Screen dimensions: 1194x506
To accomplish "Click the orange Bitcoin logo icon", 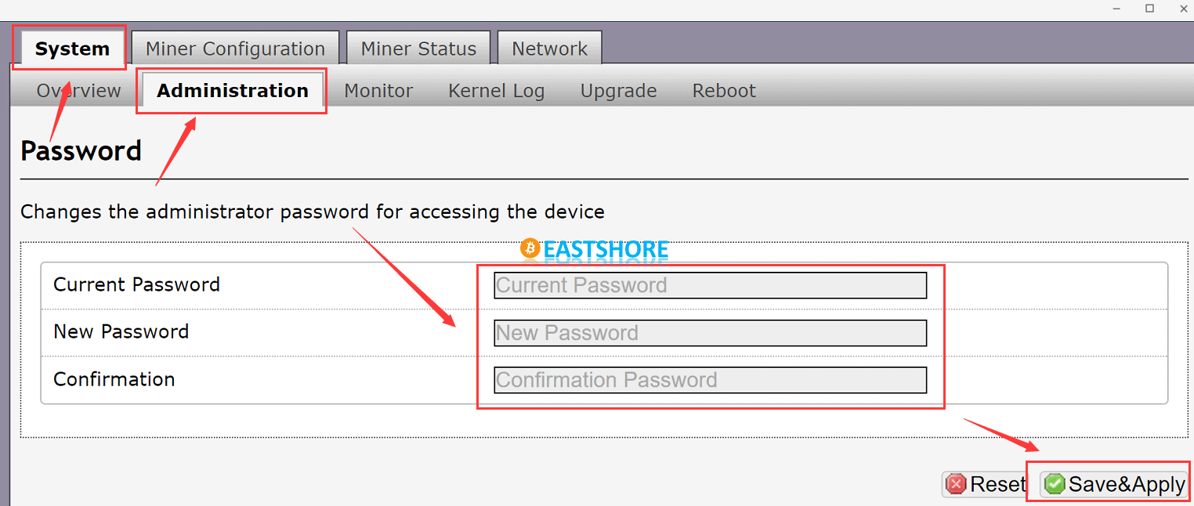I will coord(530,249).
